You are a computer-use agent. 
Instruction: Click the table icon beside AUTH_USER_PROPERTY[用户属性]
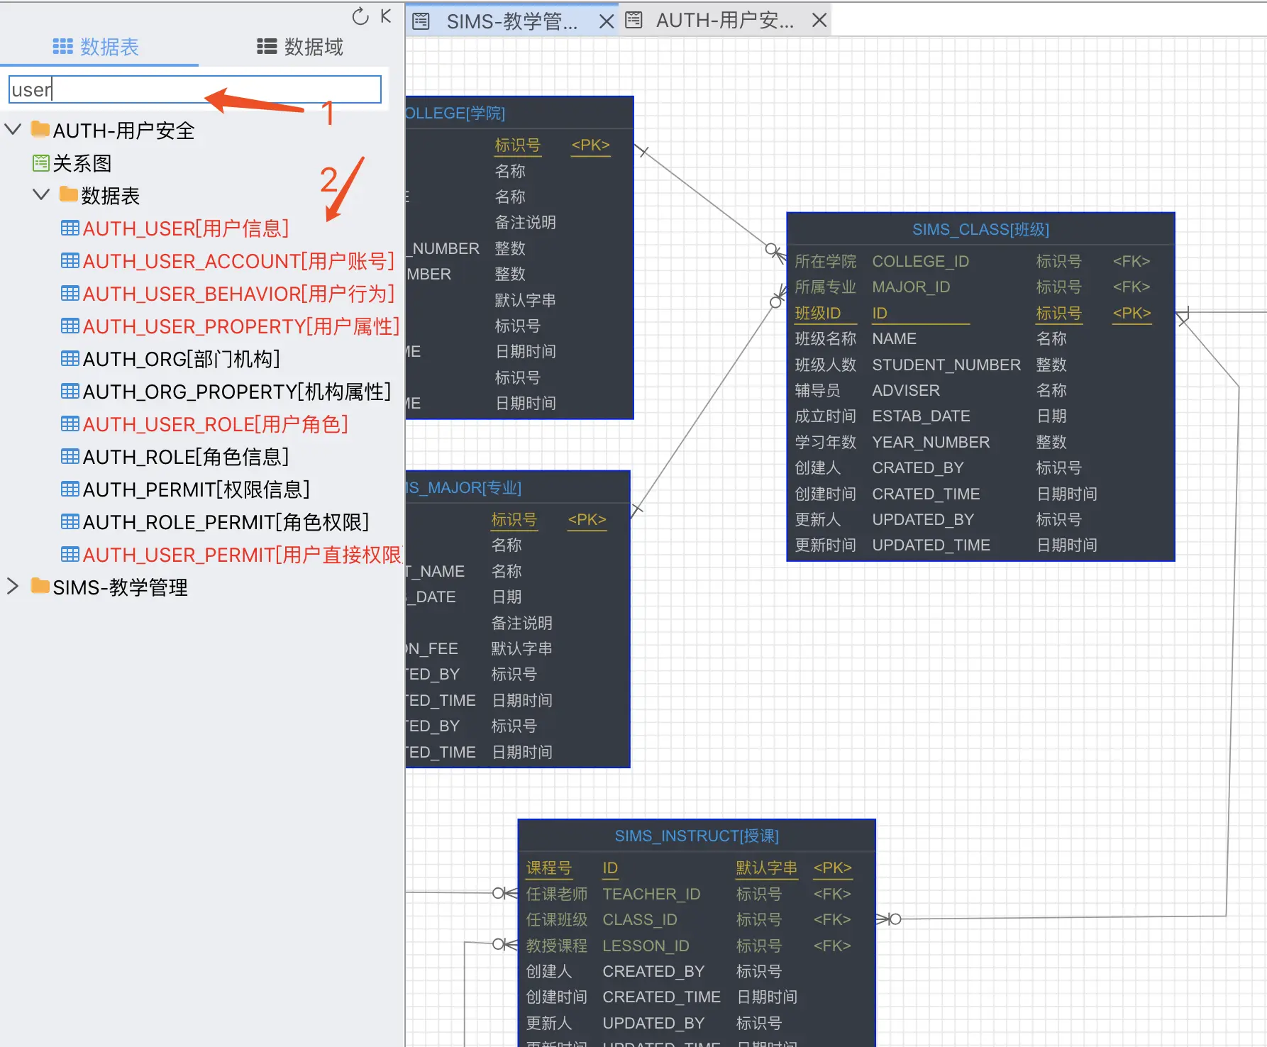pyautogui.click(x=70, y=326)
